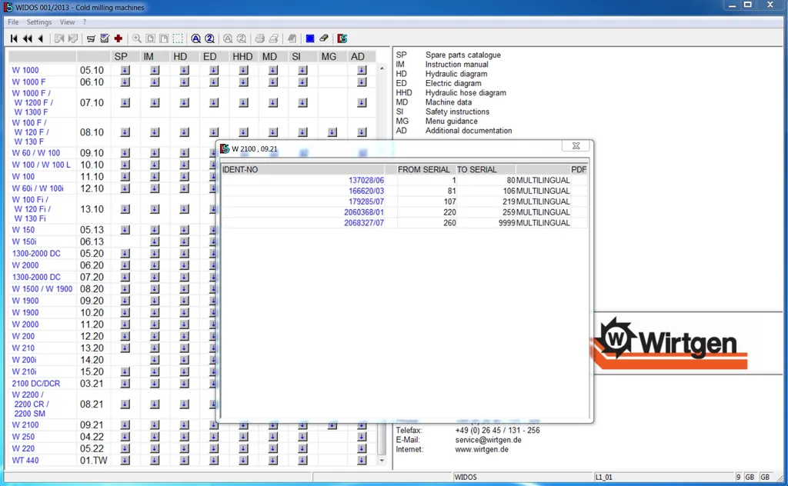Image resolution: width=788 pixels, height=486 pixels.
Task: Select the W 2100 machine entry
Action: coord(25,425)
